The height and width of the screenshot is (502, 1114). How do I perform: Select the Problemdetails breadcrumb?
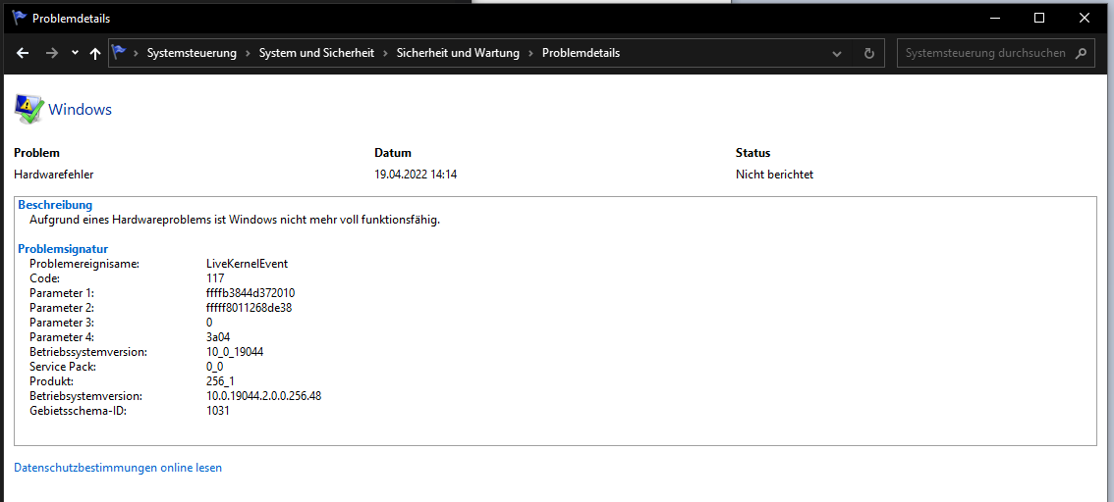(x=581, y=53)
